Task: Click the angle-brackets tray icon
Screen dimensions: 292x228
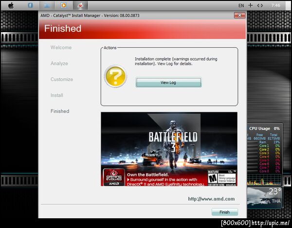Action: tap(260, 5)
